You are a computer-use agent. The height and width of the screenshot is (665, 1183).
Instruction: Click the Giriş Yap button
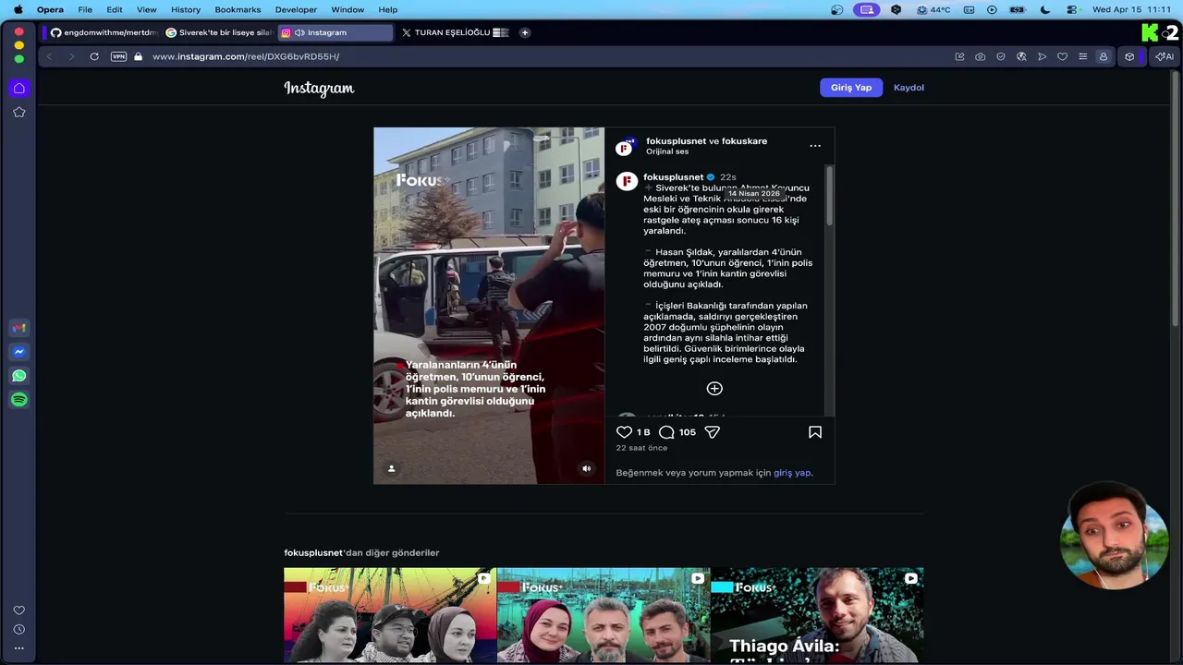coord(851,88)
